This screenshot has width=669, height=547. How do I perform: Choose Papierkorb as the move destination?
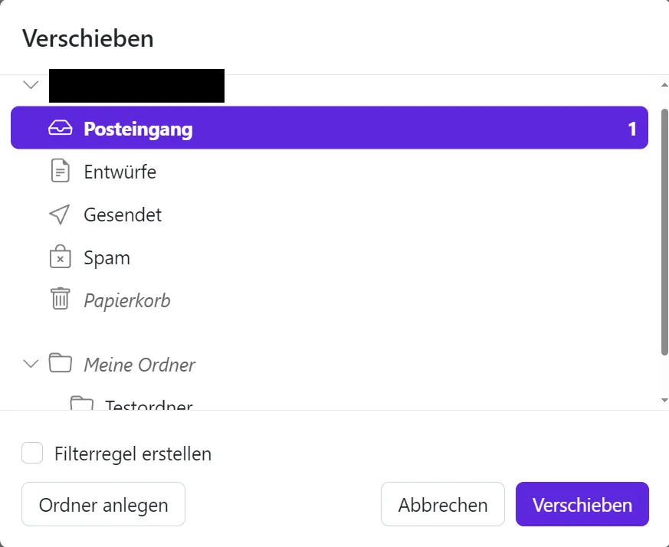point(126,300)
